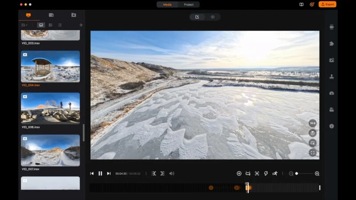This screenshot has width=356, height=200.
Task: Click the second orange keyframe on the timeline
Action: tap(237, 188)
